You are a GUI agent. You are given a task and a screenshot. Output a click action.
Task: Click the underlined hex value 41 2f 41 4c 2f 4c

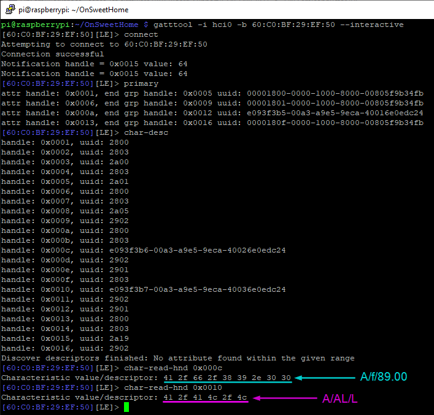[x=205, y=397]
